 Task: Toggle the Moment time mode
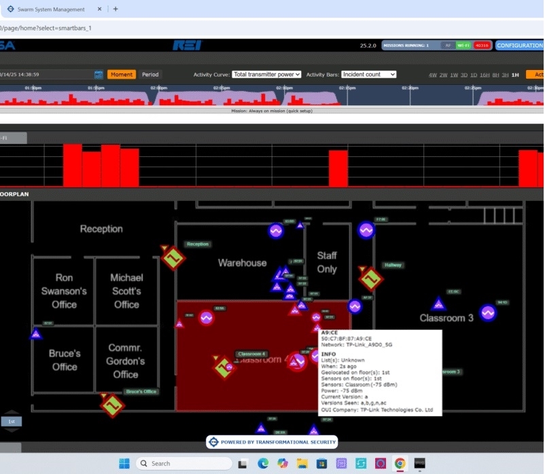tap(122, 75)
